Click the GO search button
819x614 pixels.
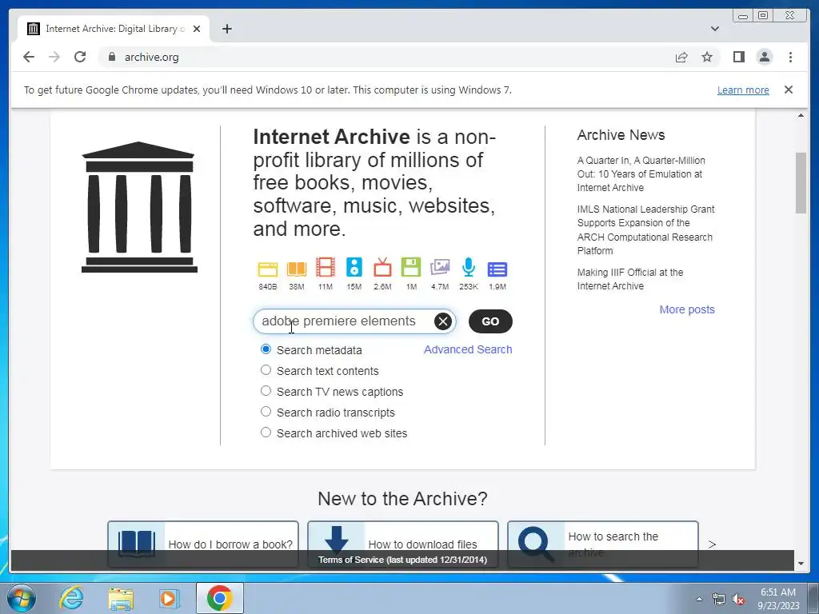490,321
